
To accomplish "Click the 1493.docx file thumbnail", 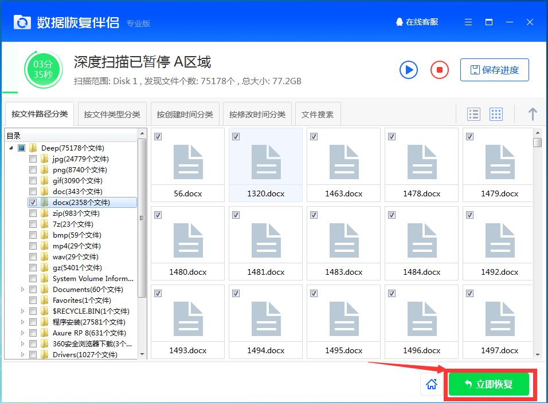I will [187, 322].
